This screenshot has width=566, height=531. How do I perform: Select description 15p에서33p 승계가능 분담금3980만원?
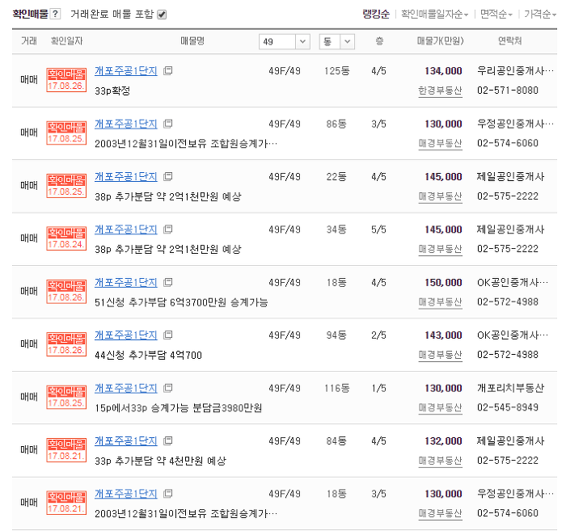179,407
